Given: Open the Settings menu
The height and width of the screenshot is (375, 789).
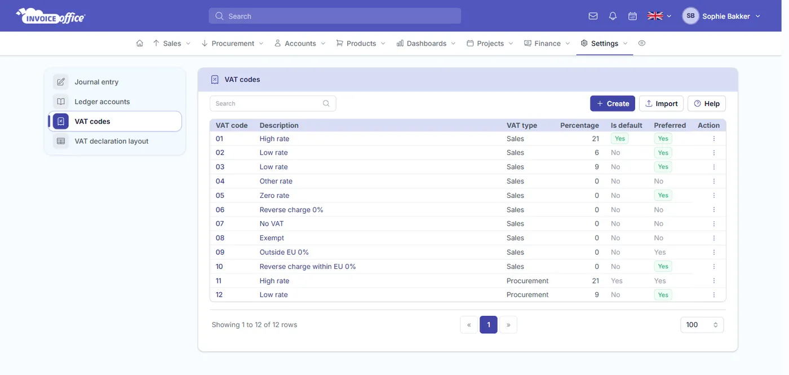Looking at the screenshot, I should (604, 43).
